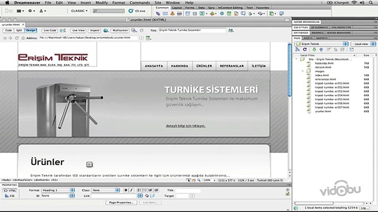Screen dimensions: 378x212
Task: Click the Put Files blue up arrow
Action: pos(321,49)
